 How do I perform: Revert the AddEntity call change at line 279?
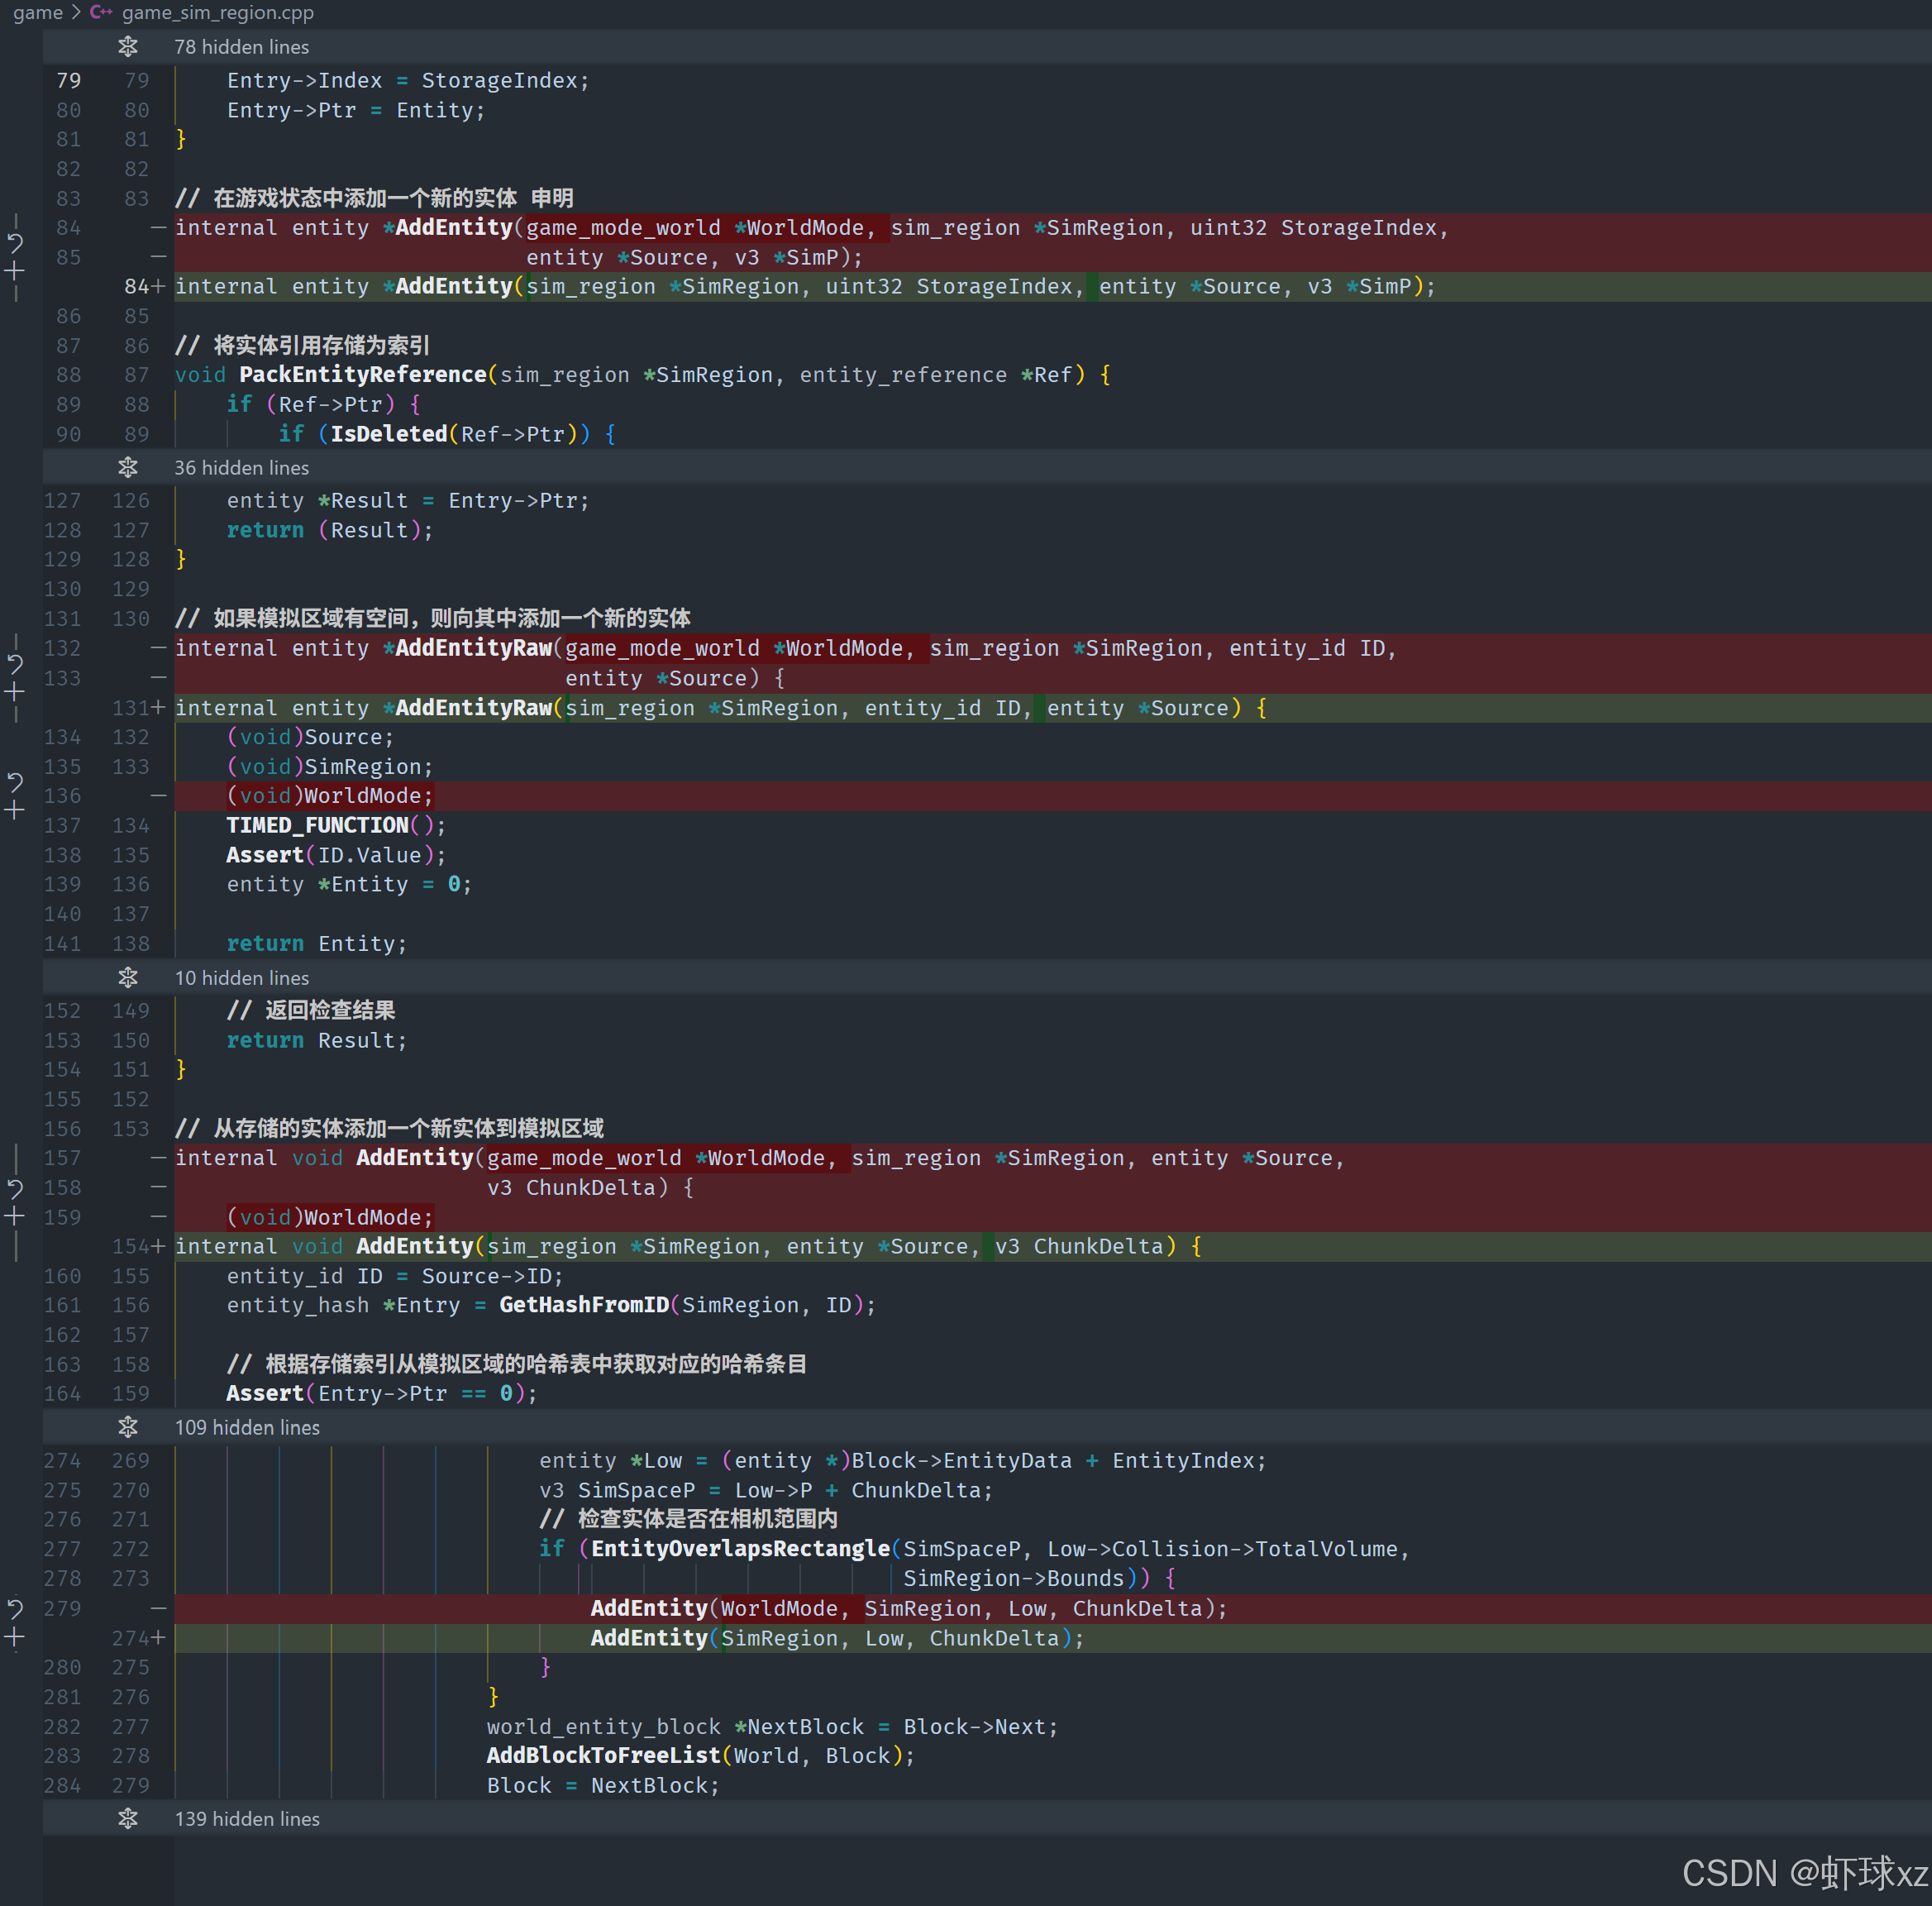pos(15,1609)
